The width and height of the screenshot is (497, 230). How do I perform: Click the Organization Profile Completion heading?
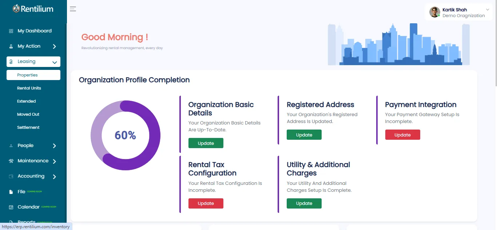[x=134, y=80]
